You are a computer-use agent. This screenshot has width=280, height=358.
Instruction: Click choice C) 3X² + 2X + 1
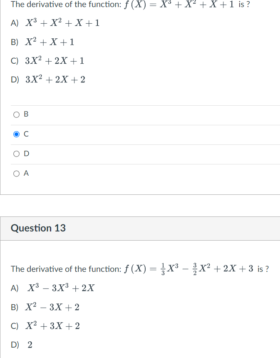click(x=47, y=61)
